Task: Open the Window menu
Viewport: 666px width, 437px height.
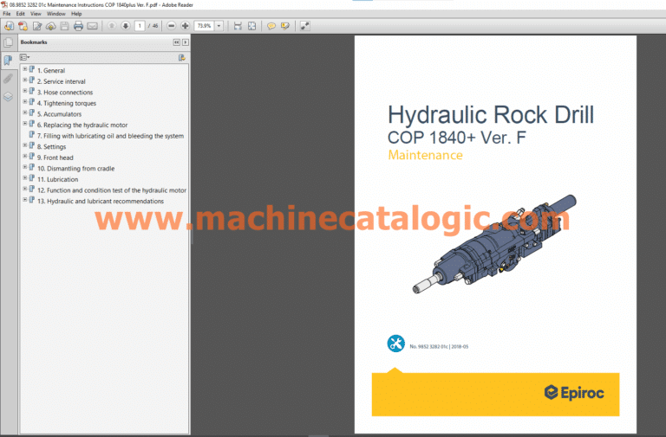Action: coord(56,14)
